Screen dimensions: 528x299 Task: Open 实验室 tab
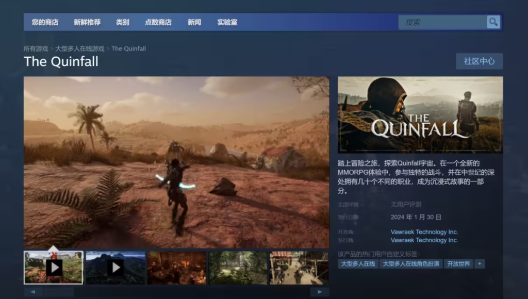227,22
